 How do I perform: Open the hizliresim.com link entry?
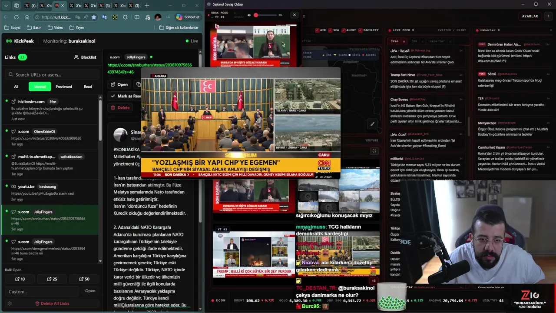pyautogui.click(x=50, y=110)
